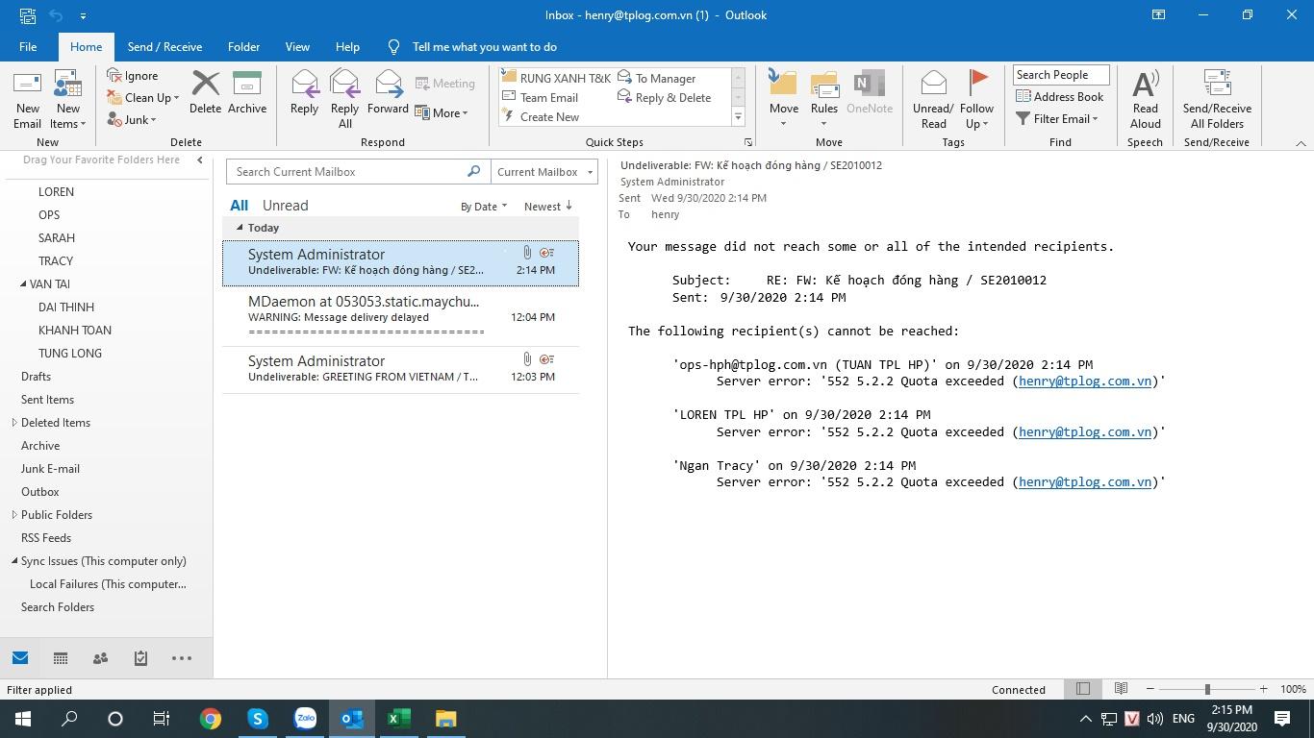This screenshot has height=738, width=1314.
Task: Collapse the VAN TAI folder
Action: click(x=23, y=284)
